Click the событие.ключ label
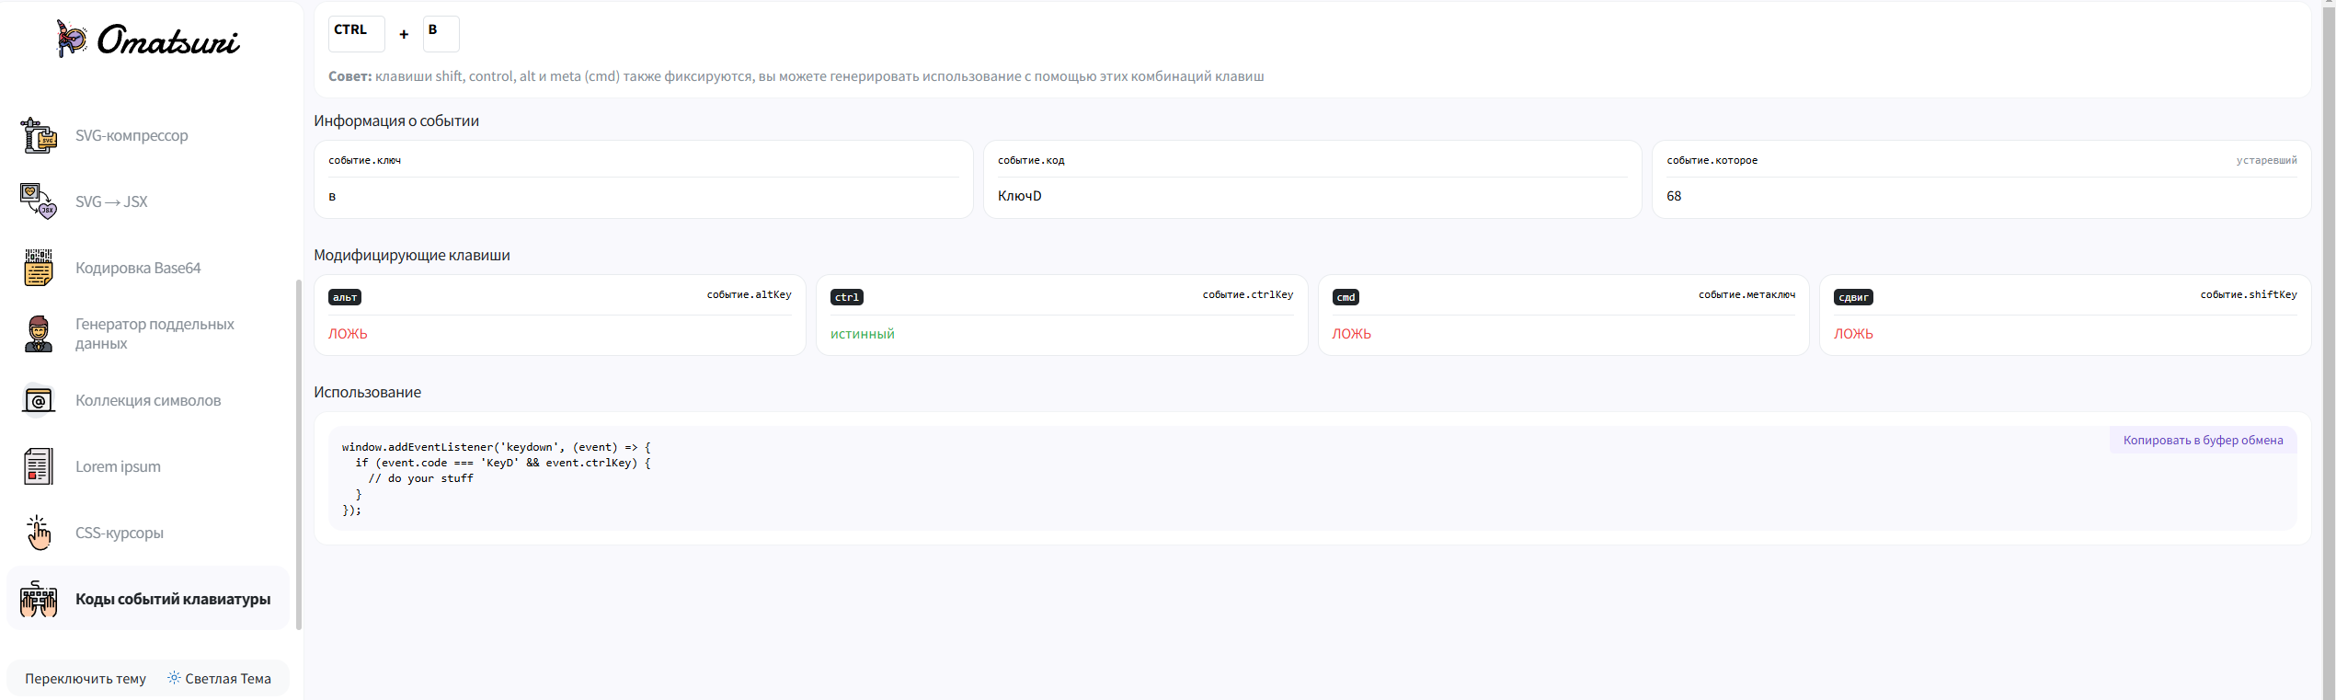The image size is (2336, 700). coord(365,160)
